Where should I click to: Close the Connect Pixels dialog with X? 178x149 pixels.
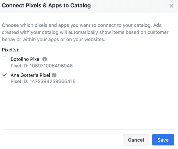coord(171,6)
